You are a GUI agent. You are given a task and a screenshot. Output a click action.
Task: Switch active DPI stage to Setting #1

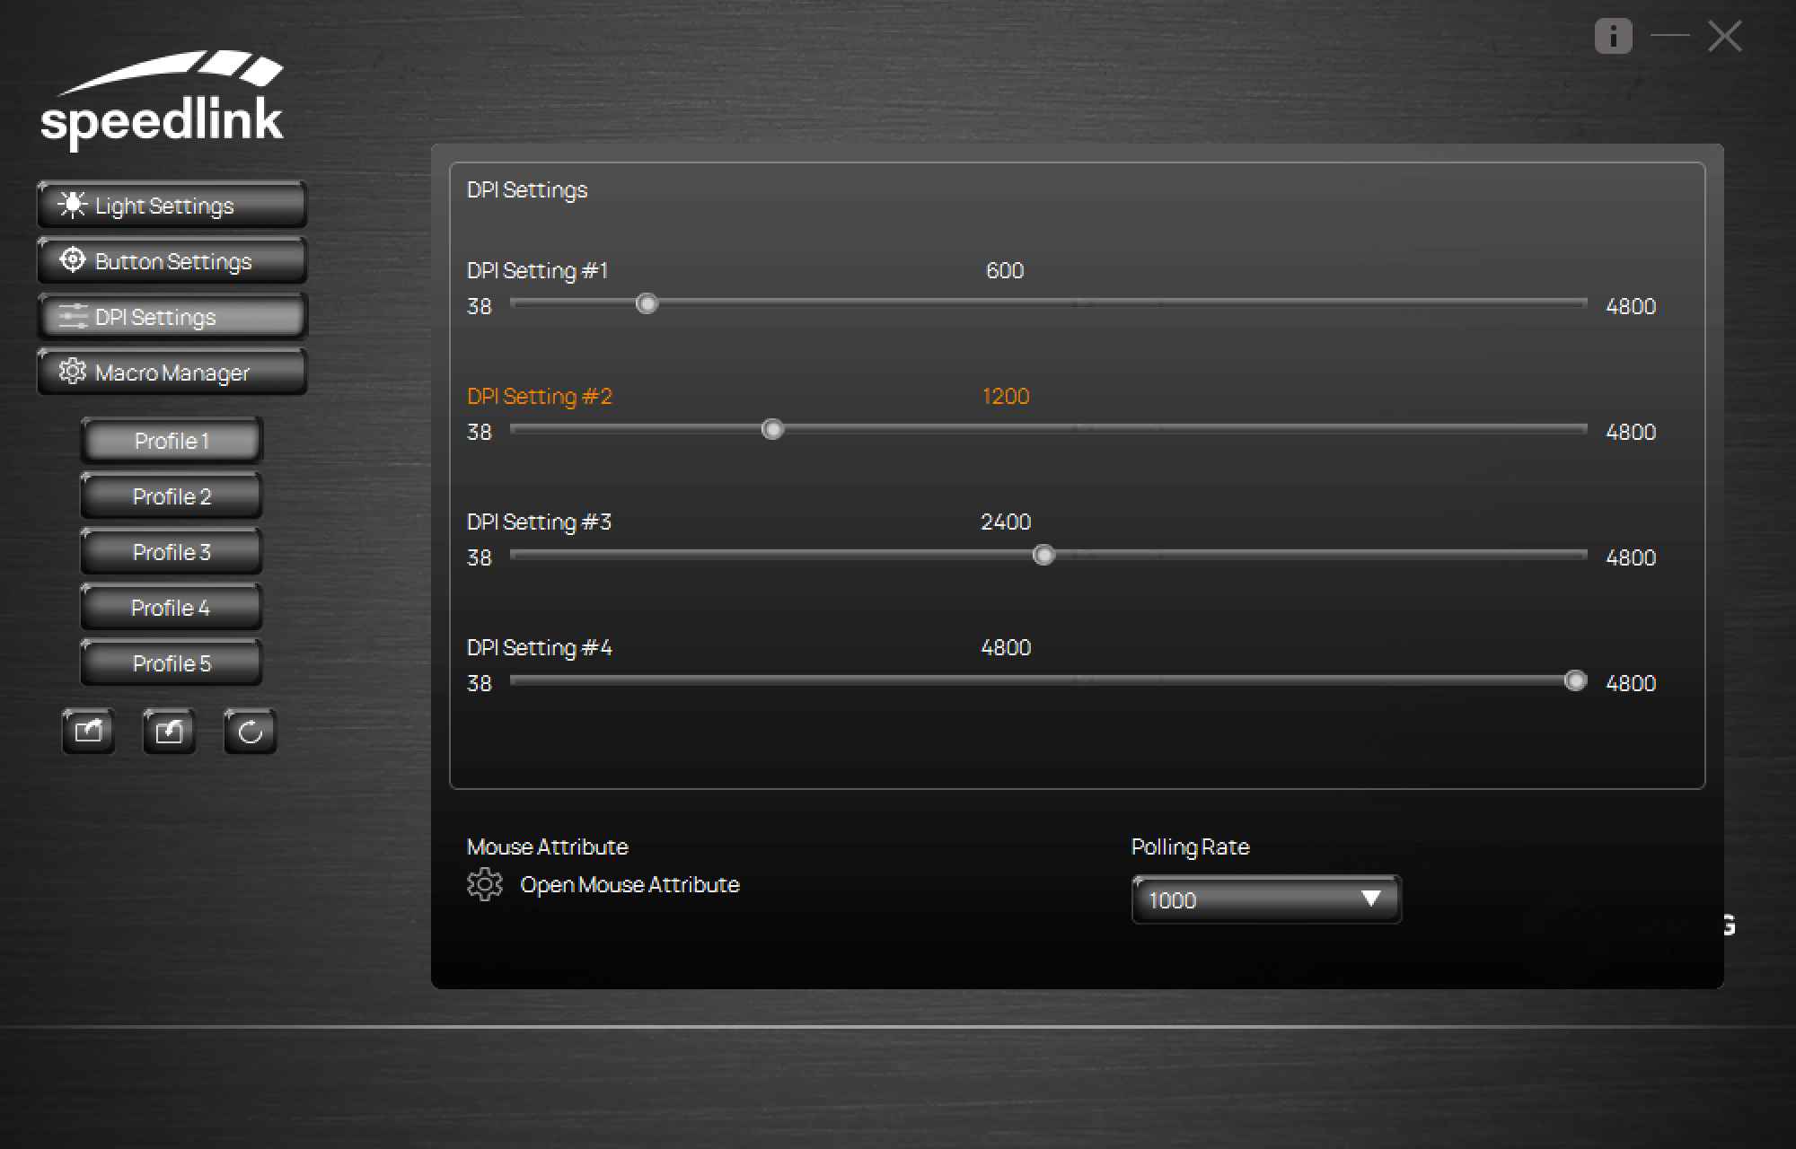[537, 270]
